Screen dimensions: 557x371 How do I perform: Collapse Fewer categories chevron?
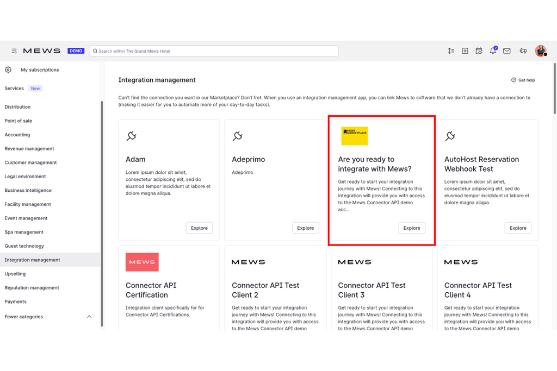89,317
